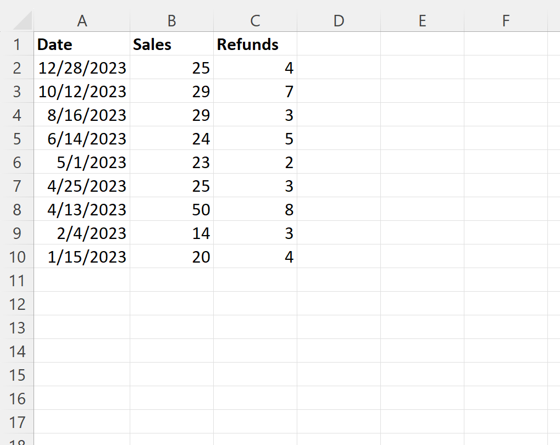Image resolution: width=560 pixels, height=445 pixels.
Task: Select row 8 header
Action: point(17,210)
